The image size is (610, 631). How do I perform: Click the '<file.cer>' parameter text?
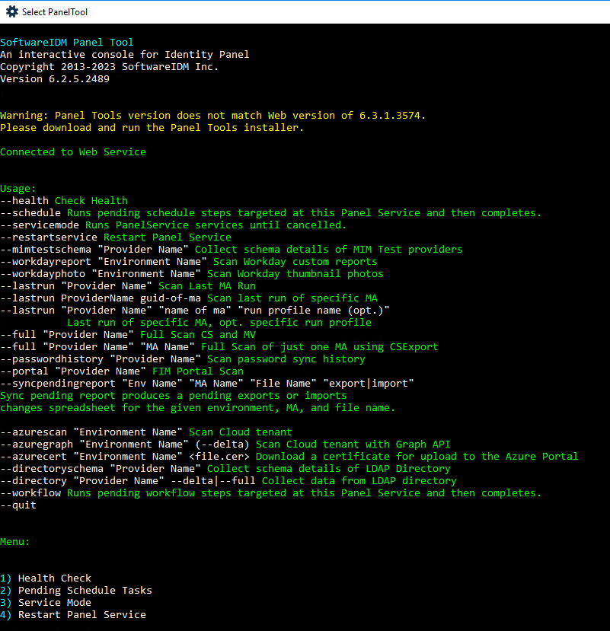tap(219, 457)
